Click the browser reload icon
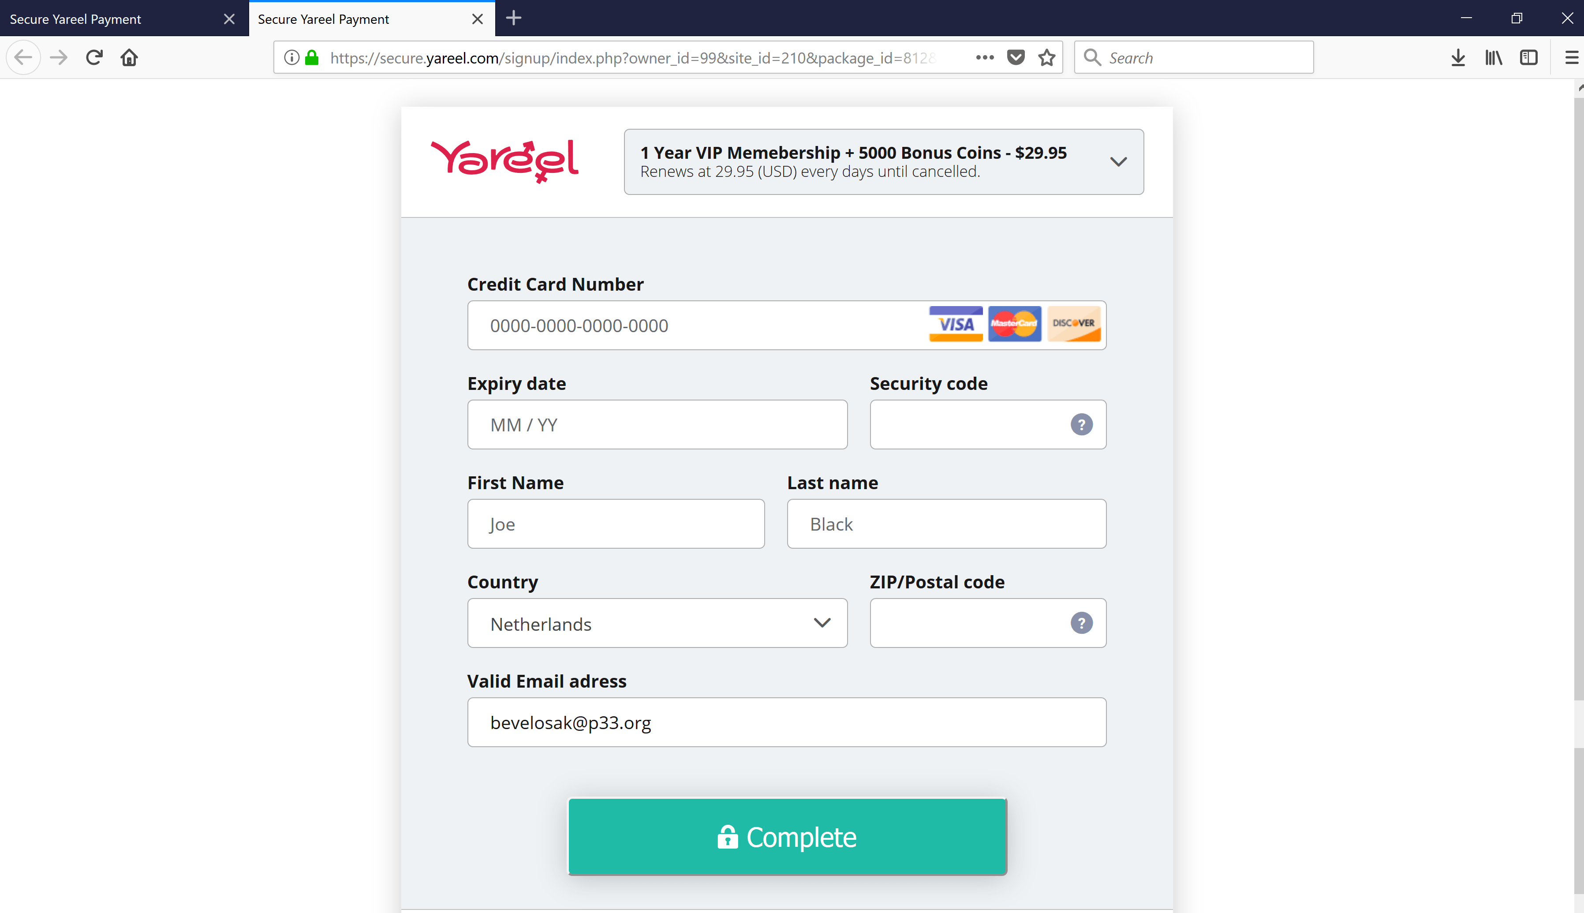 click(x=95, y=58)
